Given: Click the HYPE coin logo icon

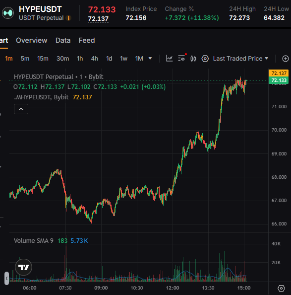Looking at the screenshot, I should 8,13.
